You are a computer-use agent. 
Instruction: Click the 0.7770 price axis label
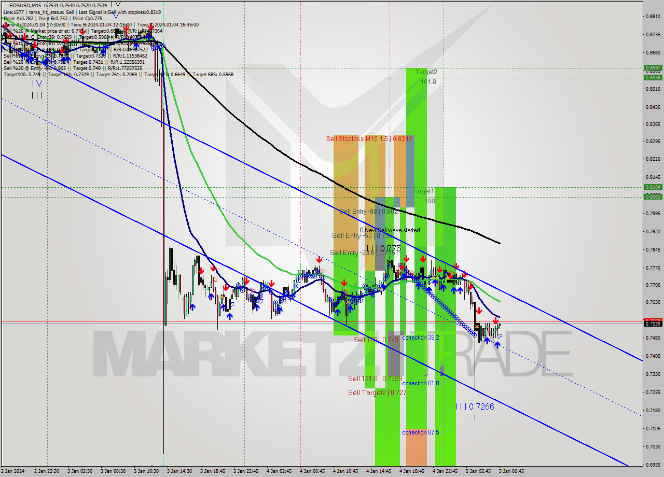653,268
